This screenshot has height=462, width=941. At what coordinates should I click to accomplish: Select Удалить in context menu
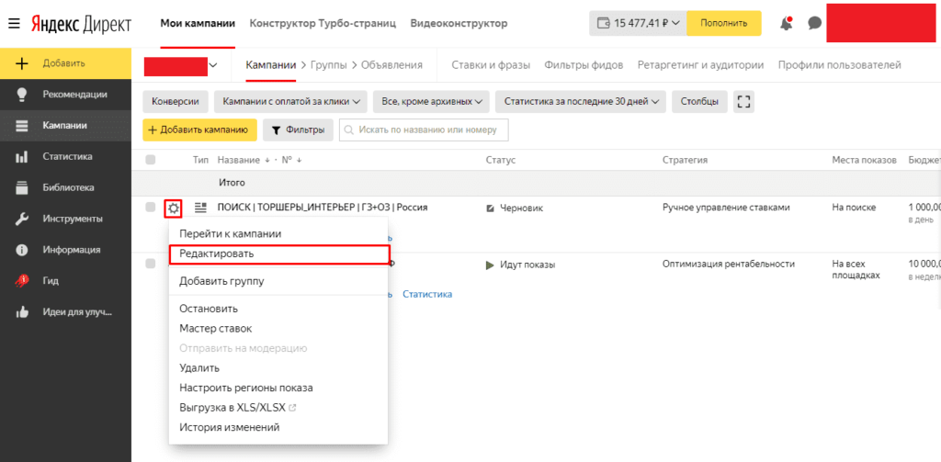point(278,367)
